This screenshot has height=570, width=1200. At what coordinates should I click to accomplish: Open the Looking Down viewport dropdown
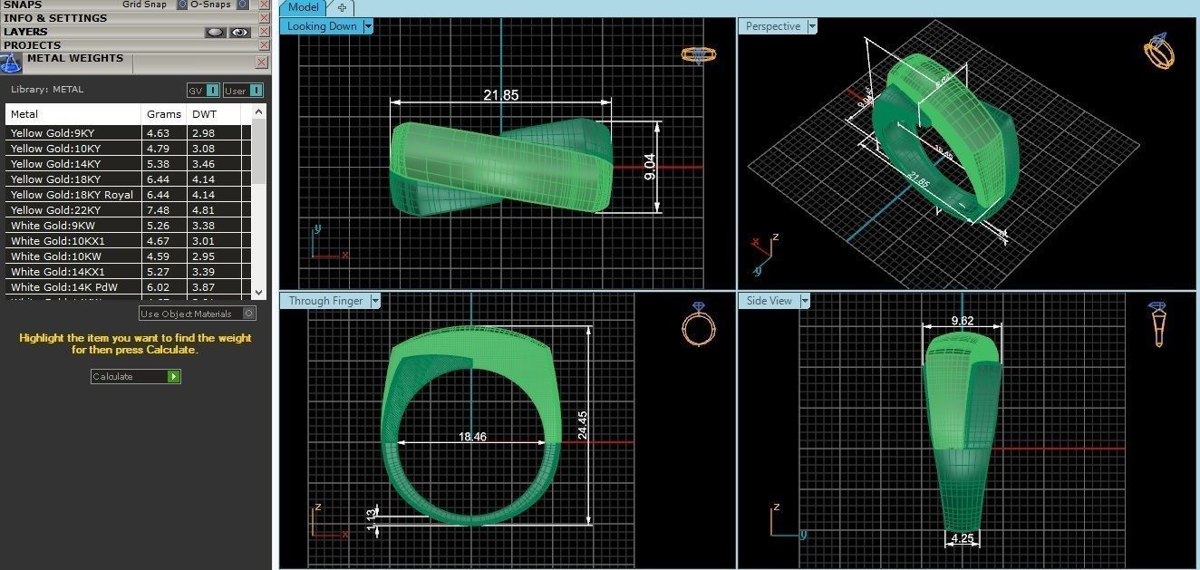[368, 26]
